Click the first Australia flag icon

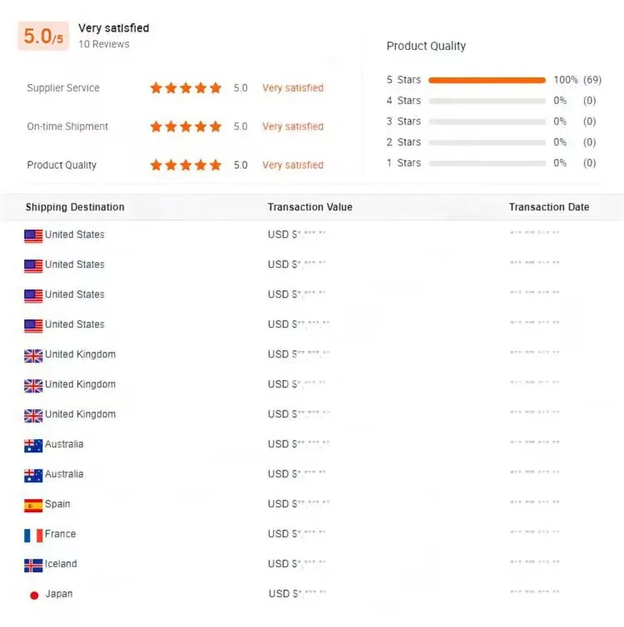[33, 446]
